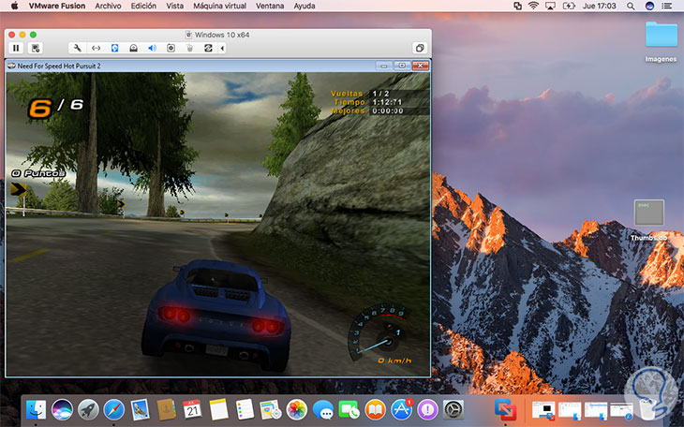Click the camera device icon

tap(171, 48)
